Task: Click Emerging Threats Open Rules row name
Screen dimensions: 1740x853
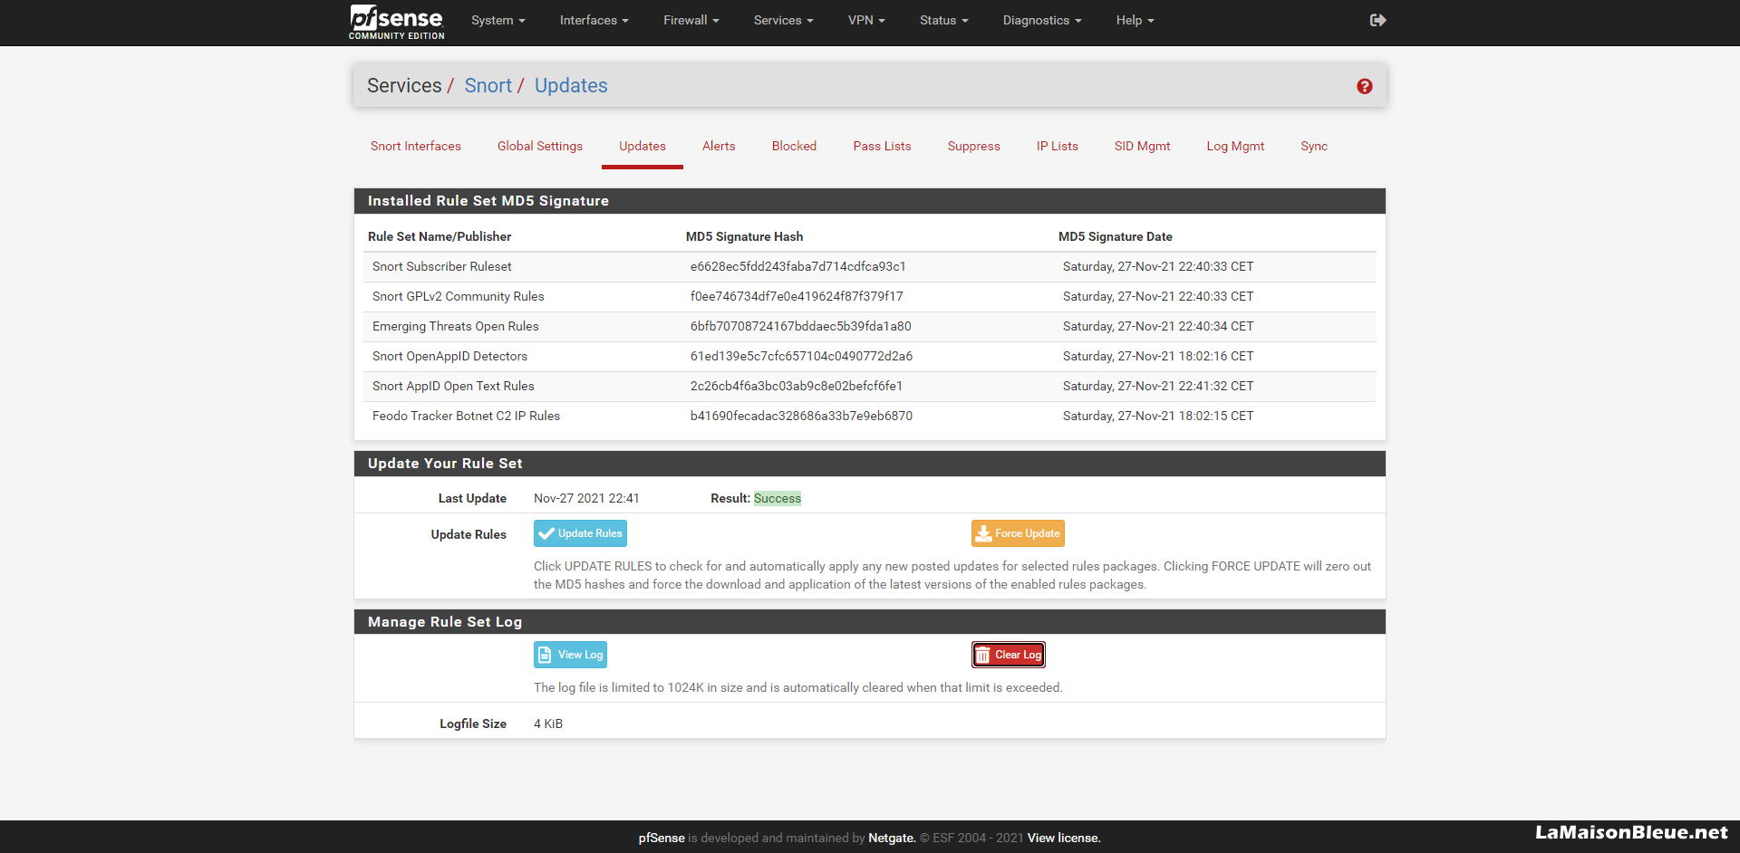Action: [x=456, y=326]
